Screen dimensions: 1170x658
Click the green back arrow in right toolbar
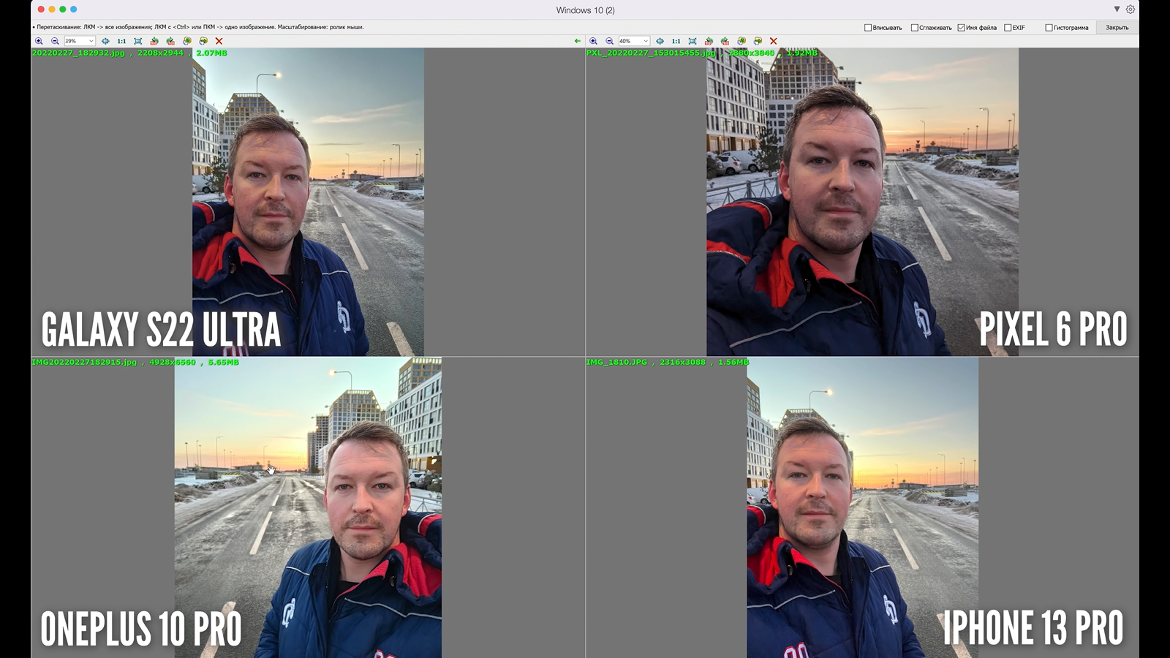coord(578,41)
